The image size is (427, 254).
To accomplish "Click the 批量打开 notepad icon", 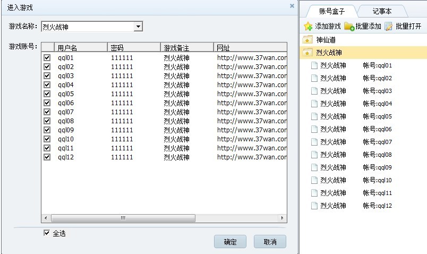I will coord(389,26).
